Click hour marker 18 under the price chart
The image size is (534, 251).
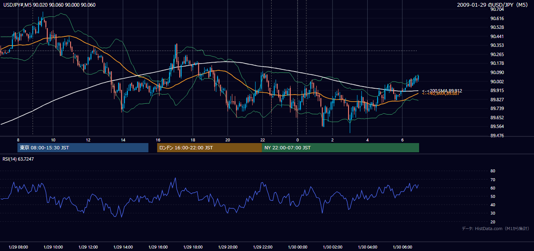193,140
